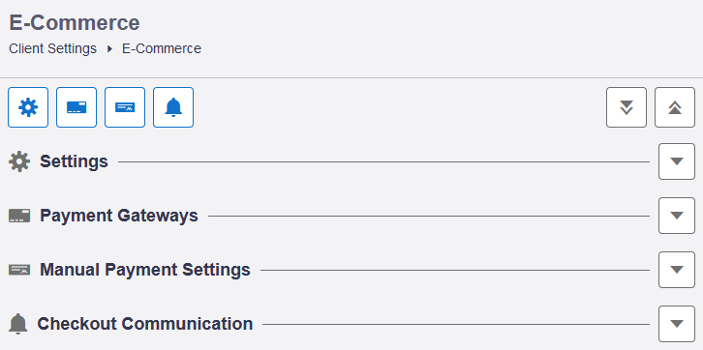
Task: Open Client Settings breadcrumb link
Action: pyautogui.click(x=53, y=48)
